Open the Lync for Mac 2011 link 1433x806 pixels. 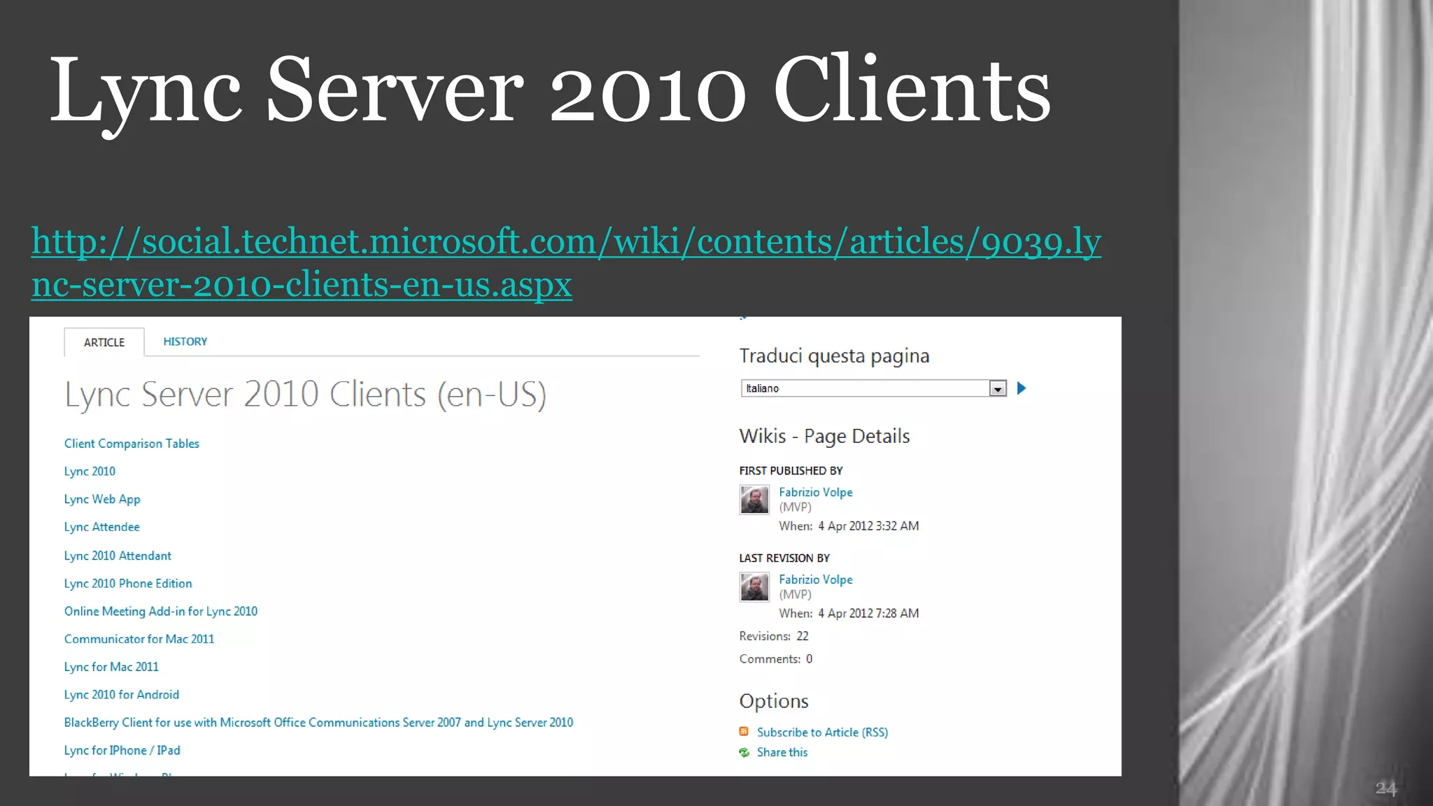click(111, 667)
